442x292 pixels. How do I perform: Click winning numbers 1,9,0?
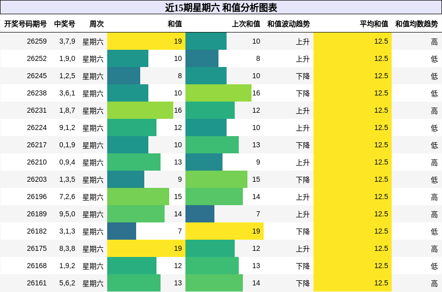click(x=67, y=58)
